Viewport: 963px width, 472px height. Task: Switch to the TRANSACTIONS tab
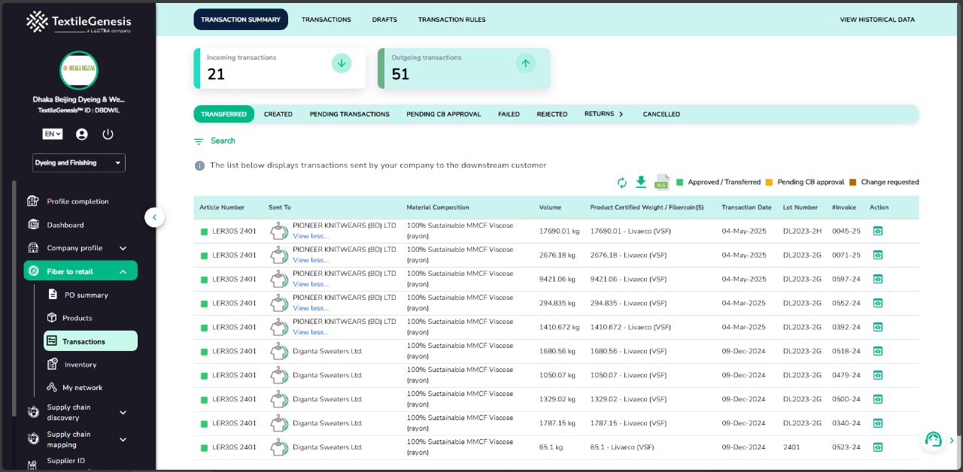tap(327, 20)
